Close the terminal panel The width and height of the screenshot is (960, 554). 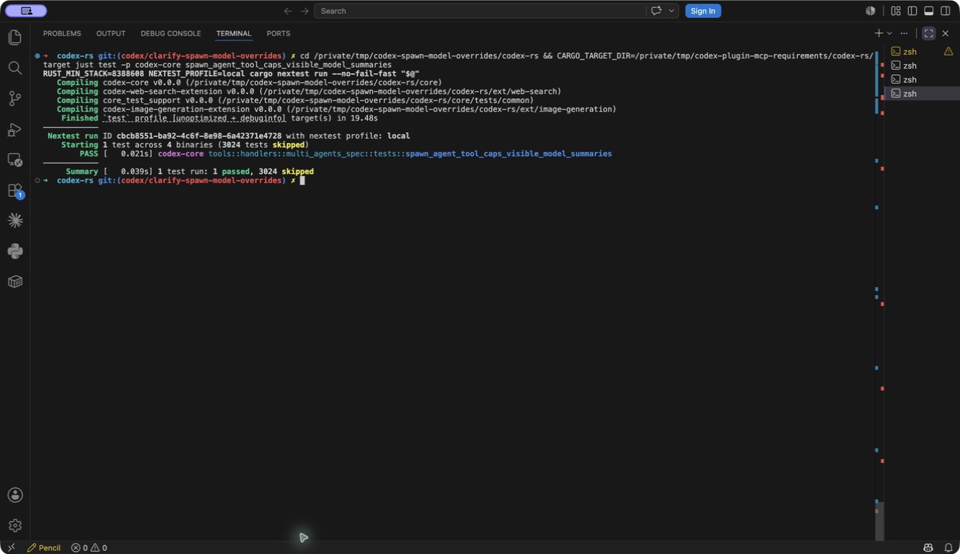point(946,33)
